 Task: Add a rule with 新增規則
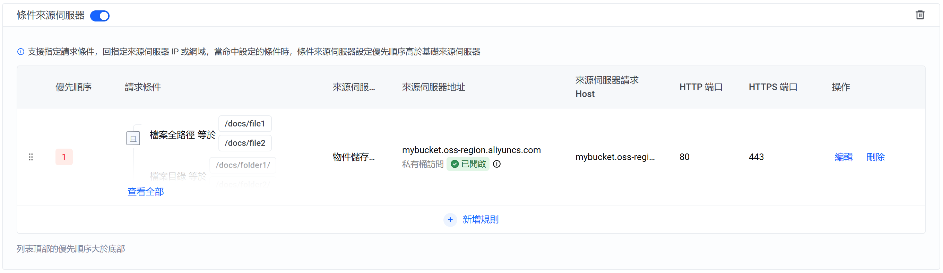click(x=480, y=220)
